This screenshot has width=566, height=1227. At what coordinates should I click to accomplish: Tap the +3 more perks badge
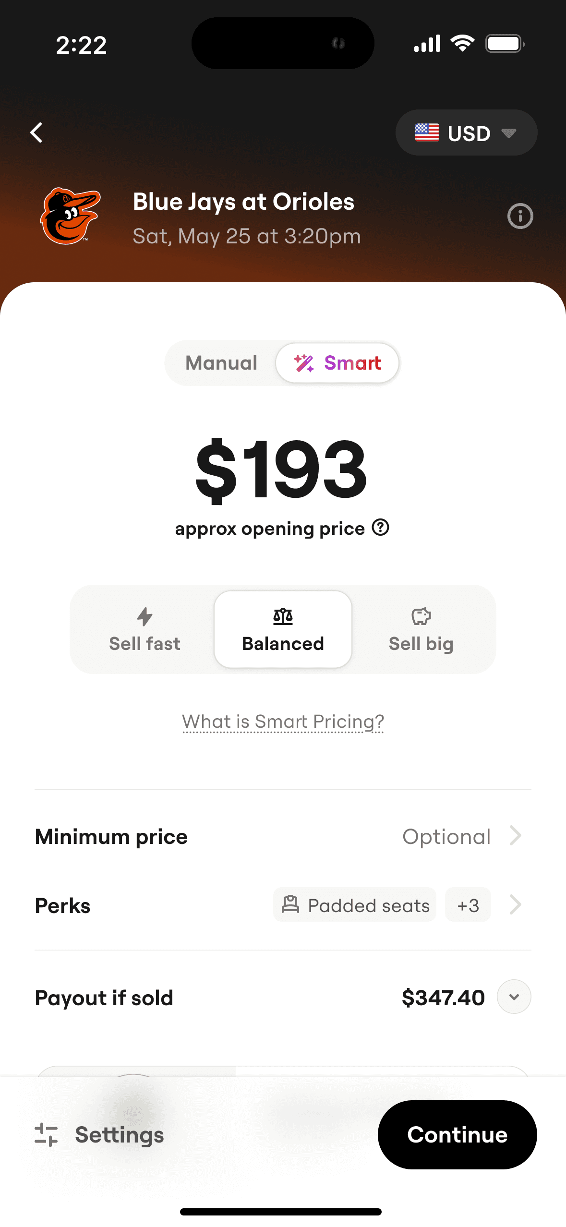[468, 905]
